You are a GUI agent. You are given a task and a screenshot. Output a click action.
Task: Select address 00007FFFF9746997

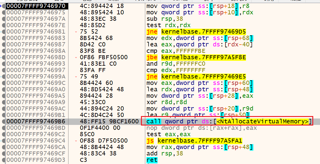(36, 70)
